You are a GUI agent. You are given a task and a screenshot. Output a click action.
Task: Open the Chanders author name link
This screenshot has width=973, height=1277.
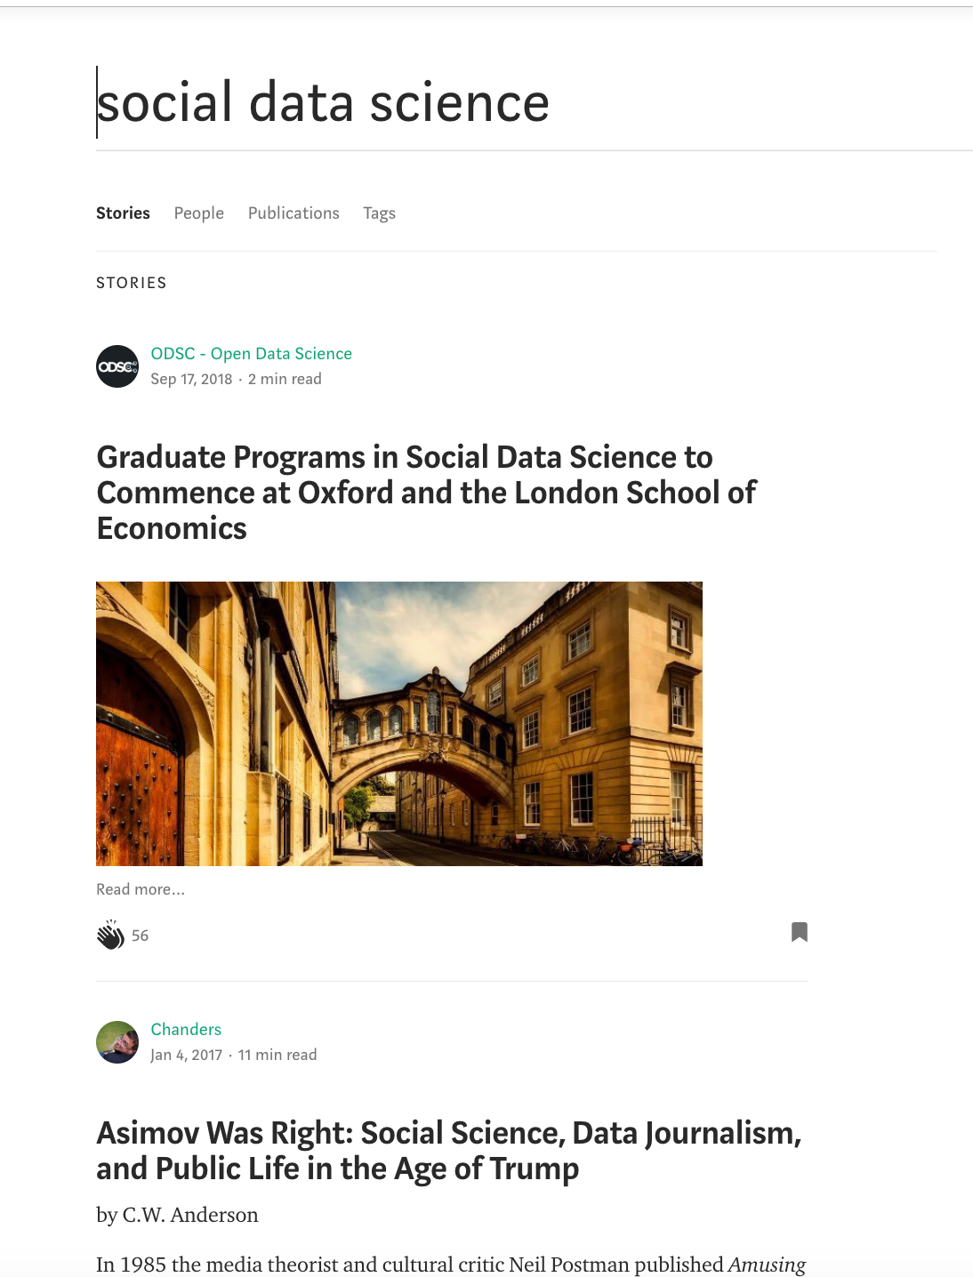pyautogui.click(x=186, y=1030)
